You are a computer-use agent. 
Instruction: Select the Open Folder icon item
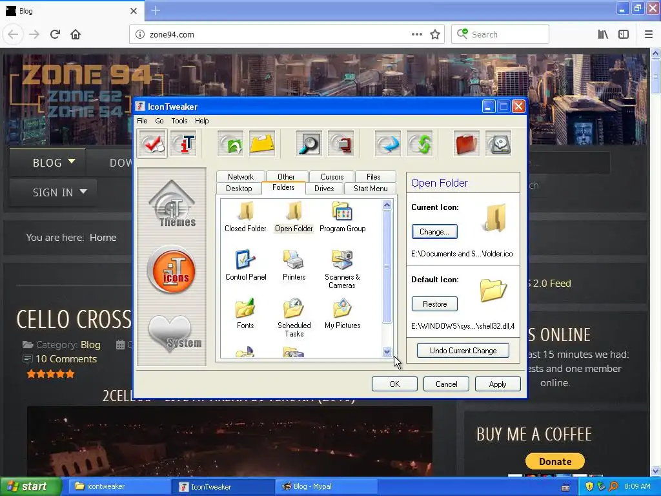pyautogui.click(x=294, y=217)
